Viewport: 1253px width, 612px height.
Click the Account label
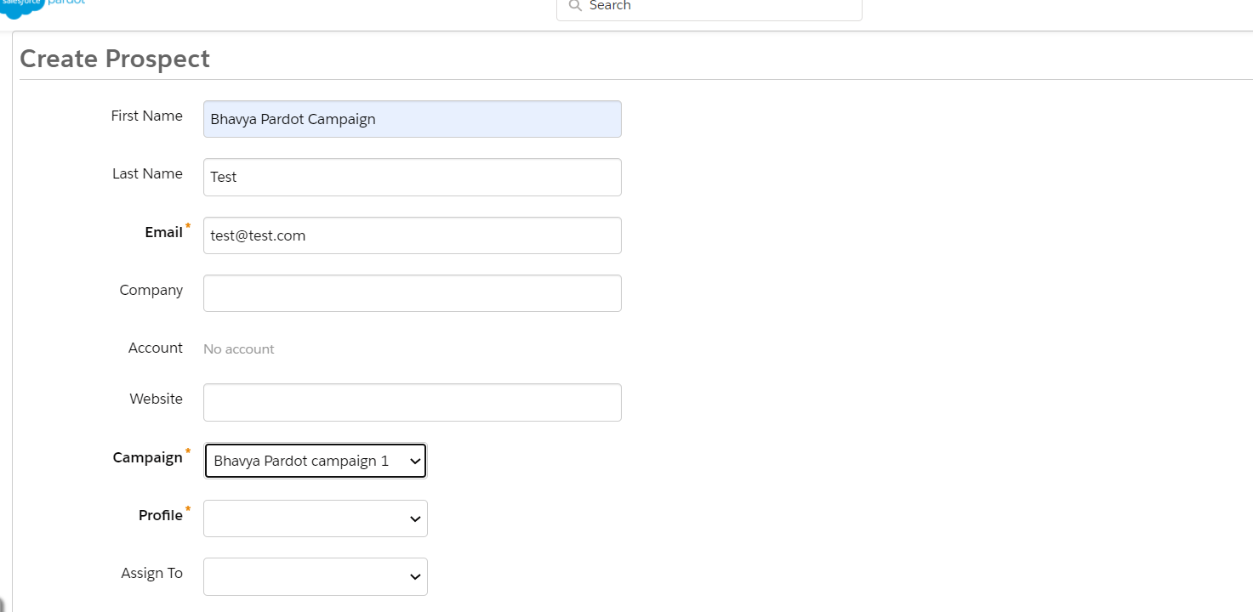[x=156, y=348]
